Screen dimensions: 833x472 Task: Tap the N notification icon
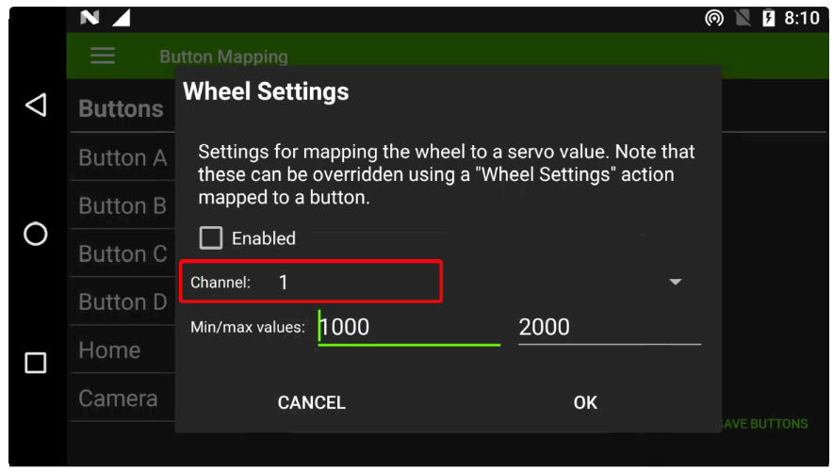(90, 19)
